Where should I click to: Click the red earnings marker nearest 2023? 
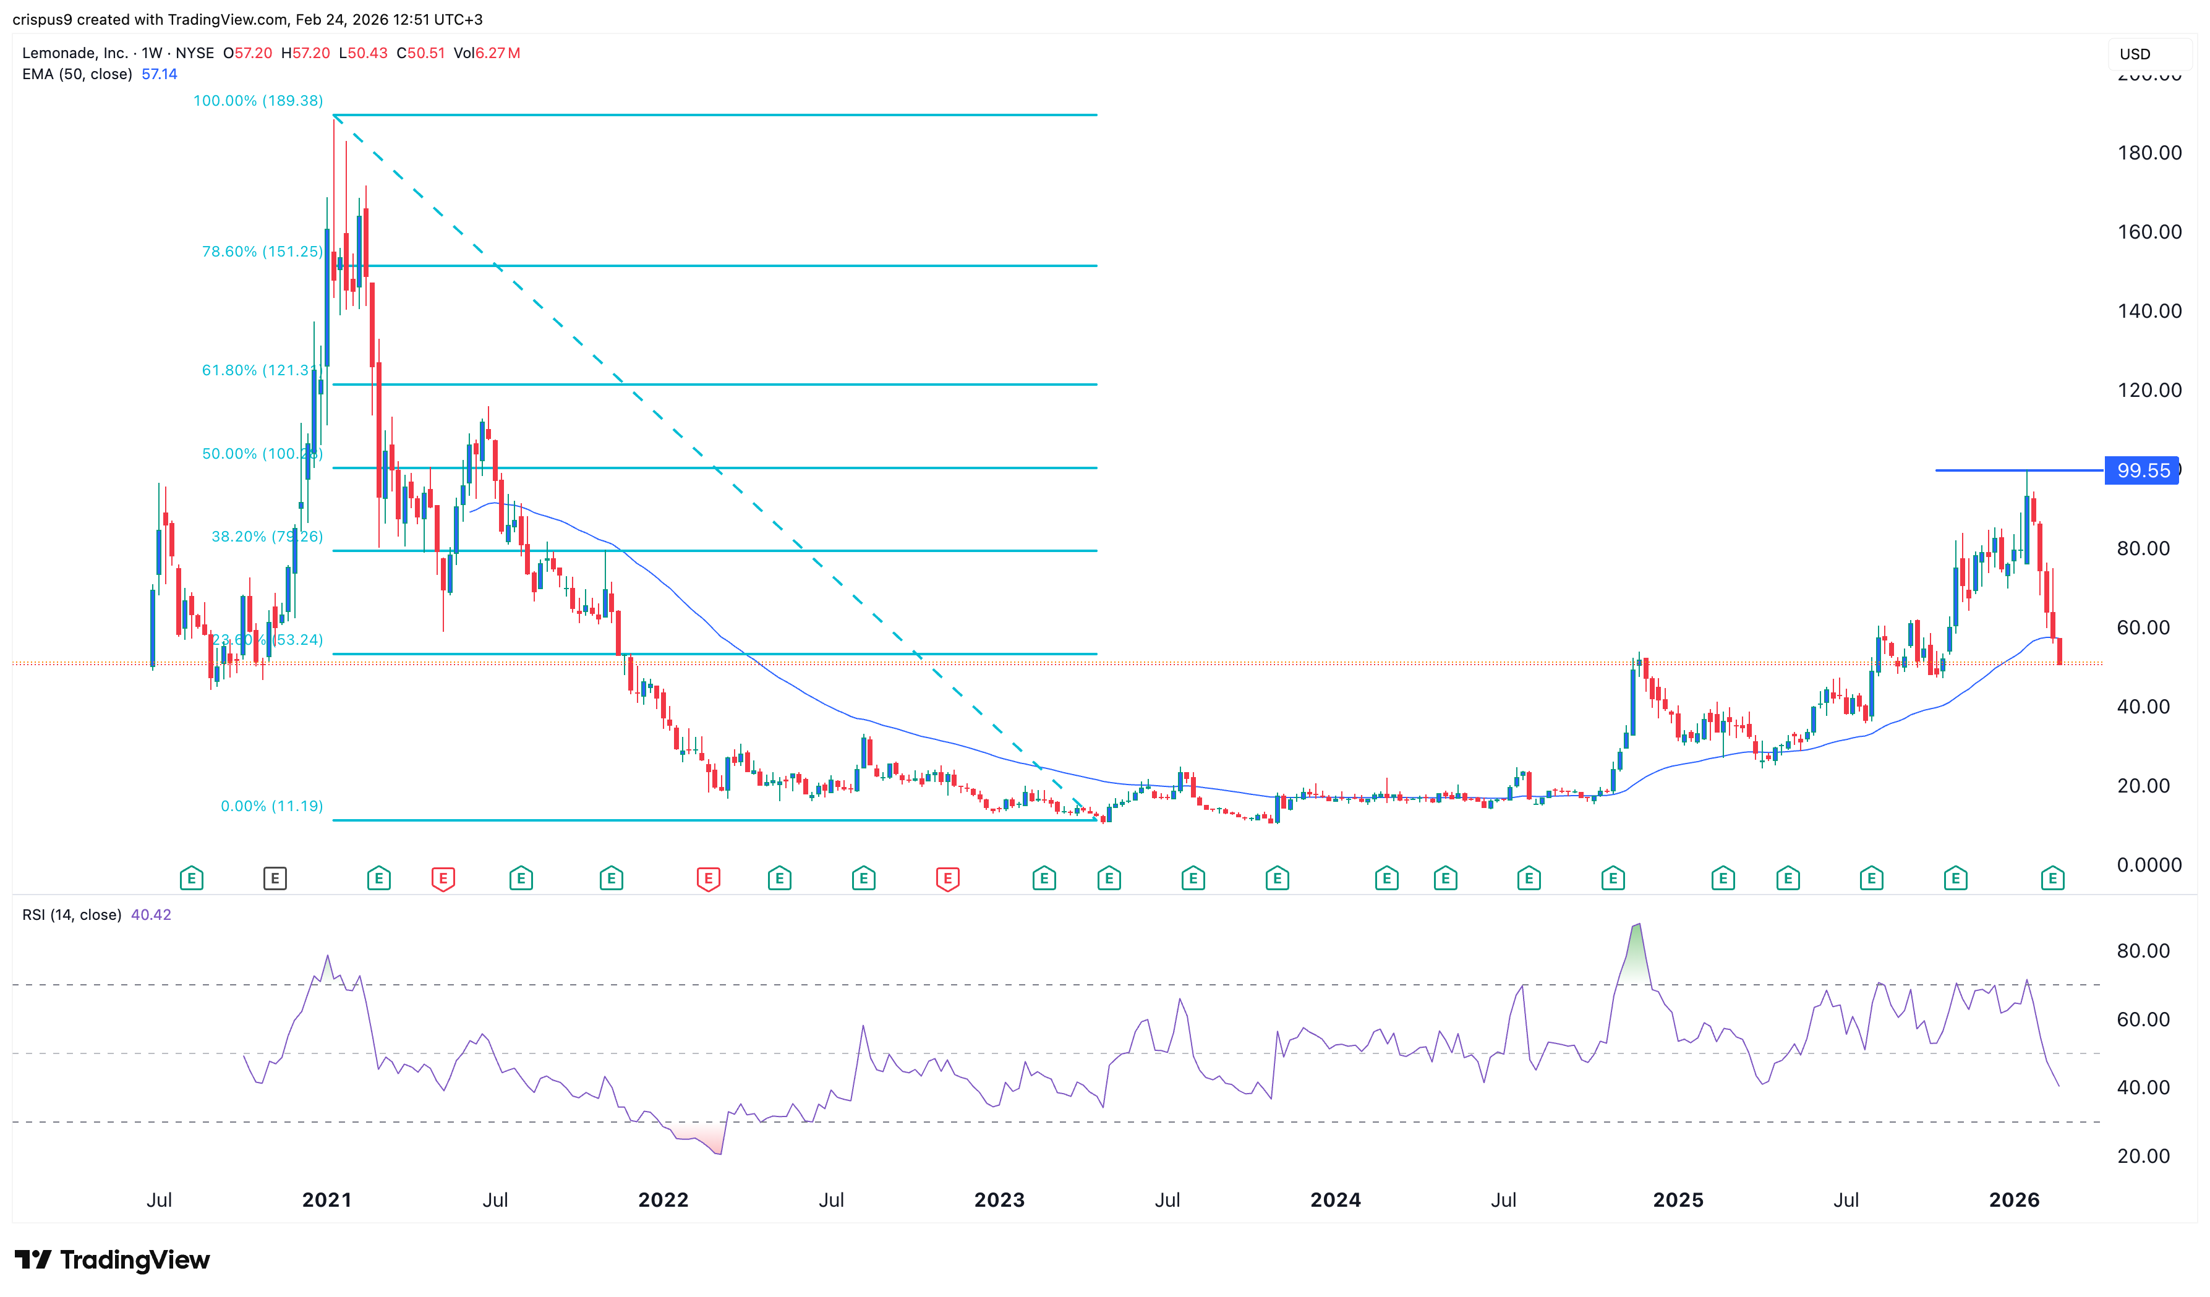pos(947,878)
